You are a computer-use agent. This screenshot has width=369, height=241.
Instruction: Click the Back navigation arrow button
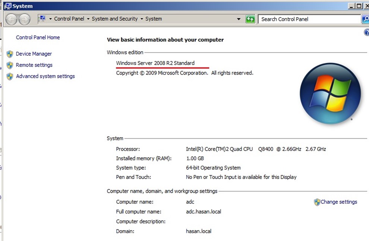[11, 19]
